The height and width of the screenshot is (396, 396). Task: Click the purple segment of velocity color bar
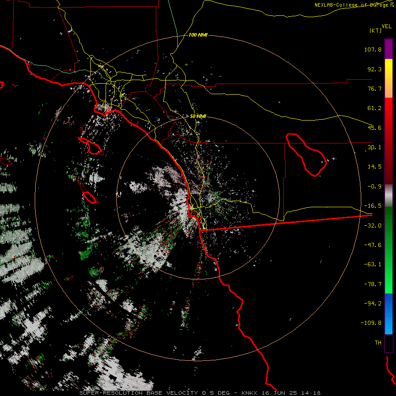coord(389,49)
